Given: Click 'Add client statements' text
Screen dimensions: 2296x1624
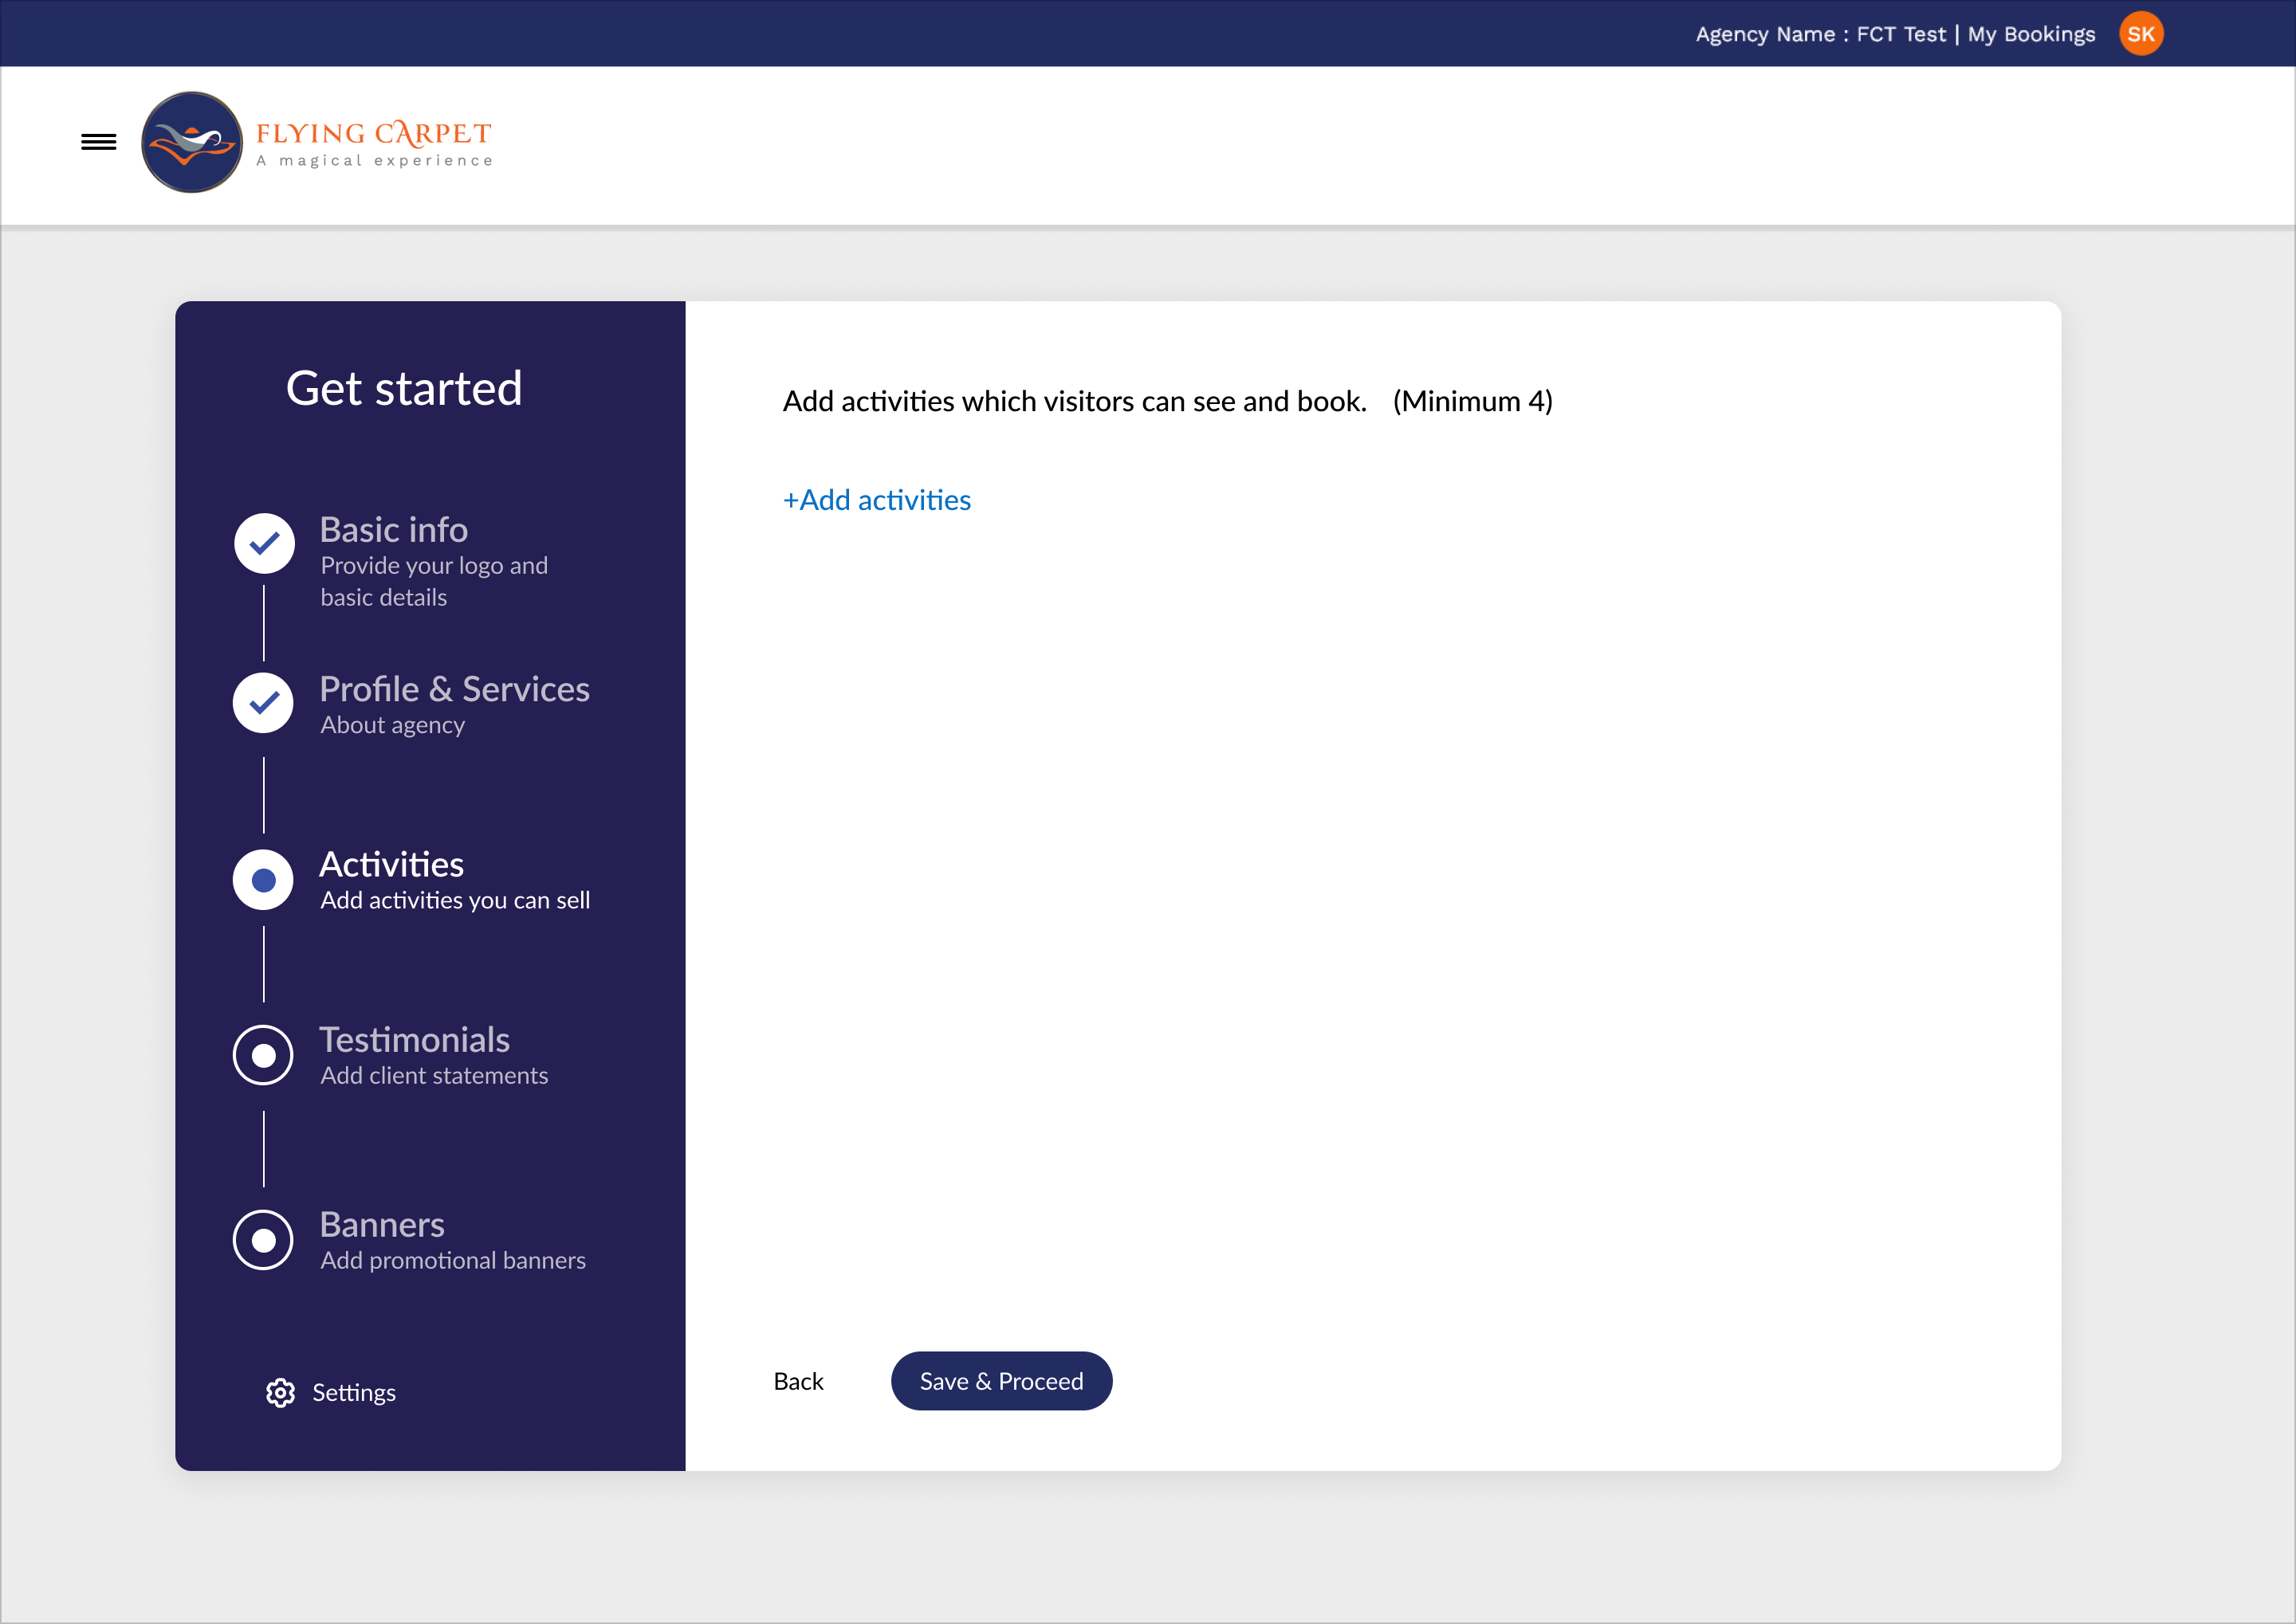Looking at the screenshot, I should (434, 1075).
